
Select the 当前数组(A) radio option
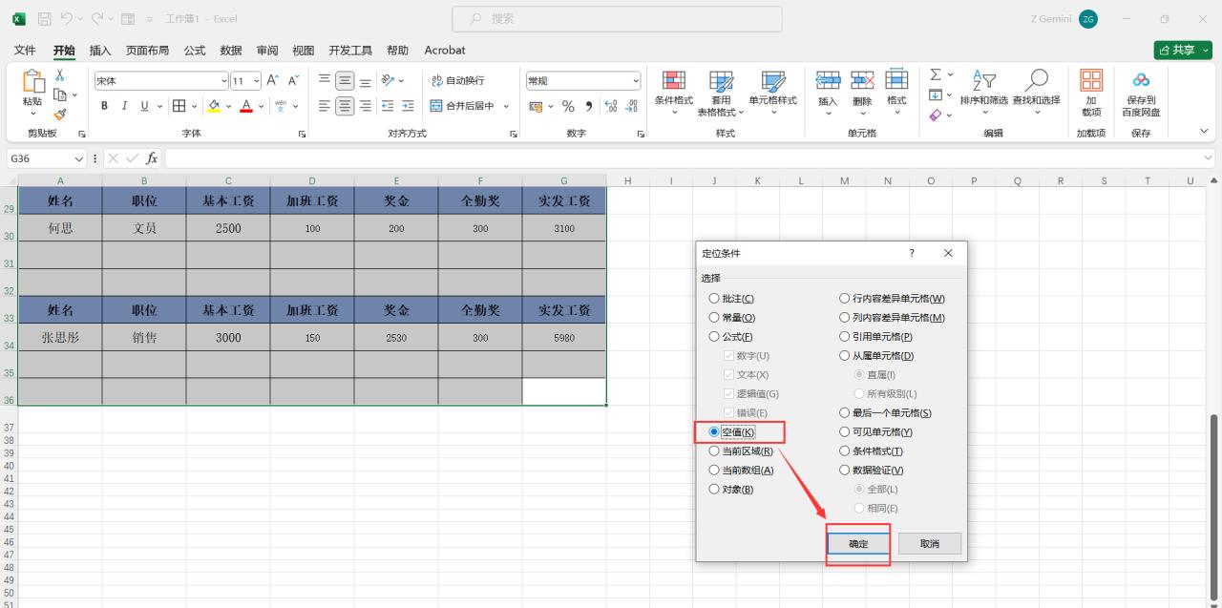[741, 471]
